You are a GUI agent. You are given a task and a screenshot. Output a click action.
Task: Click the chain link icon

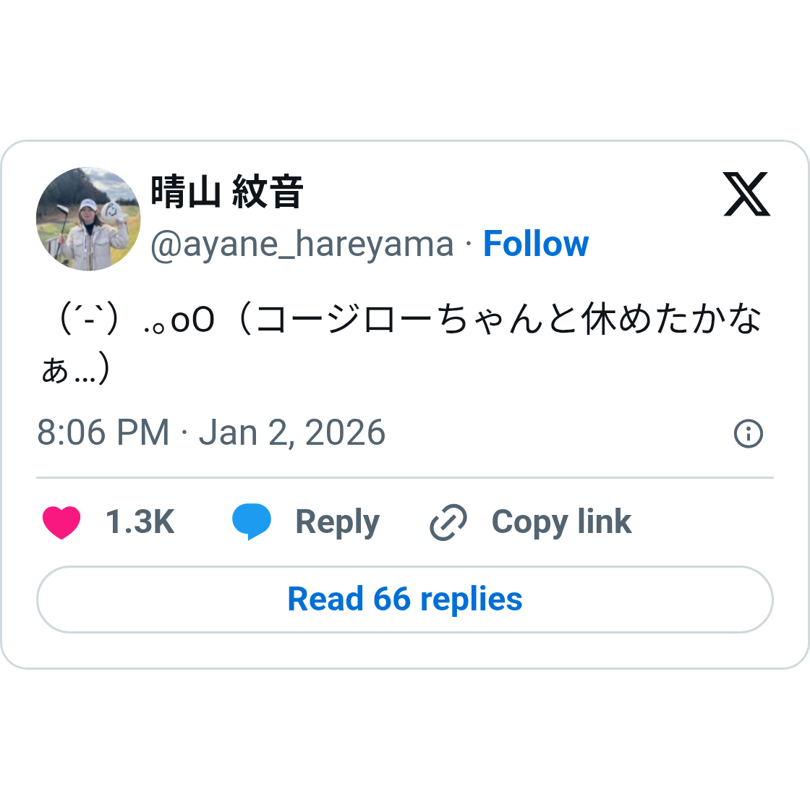coord(448,523)
